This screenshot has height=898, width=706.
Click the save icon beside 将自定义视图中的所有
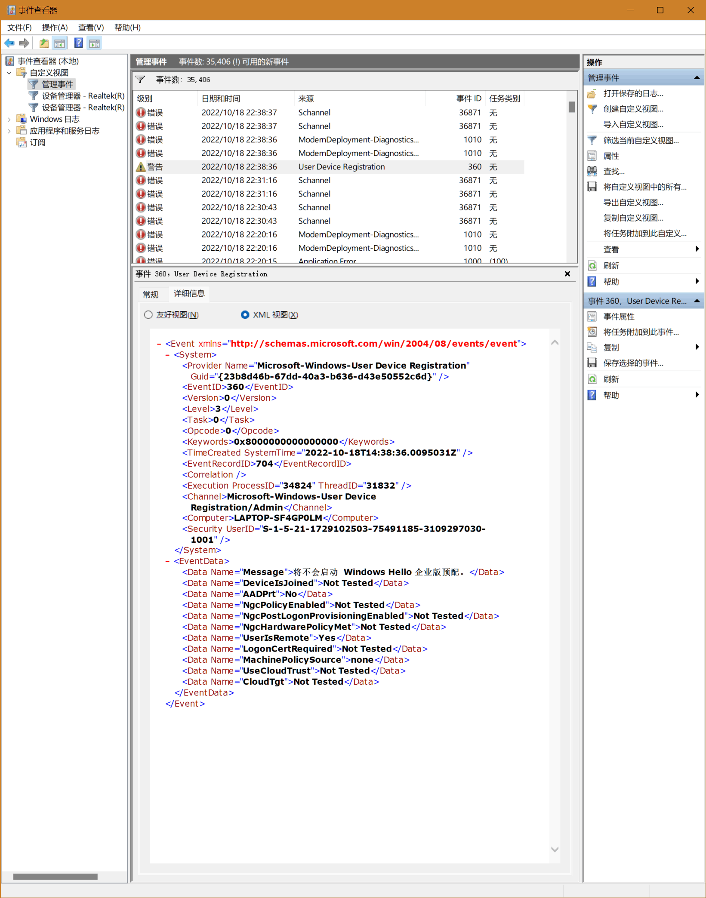pos(592,187)
